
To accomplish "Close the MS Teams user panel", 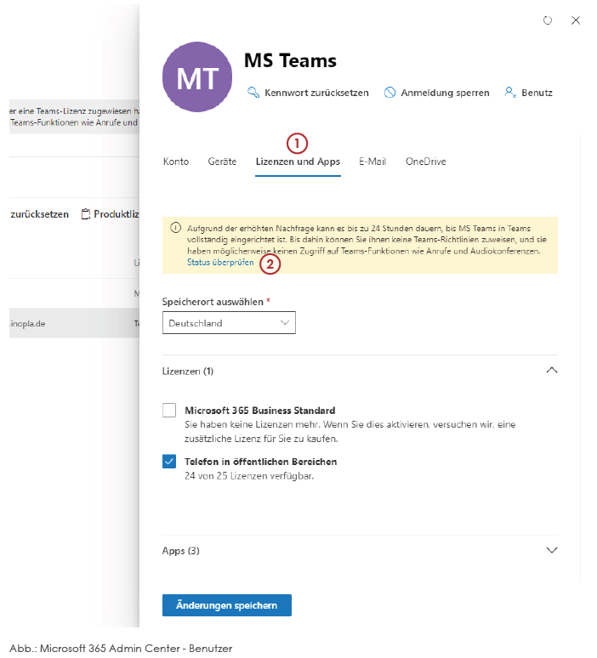I will coord(576,20).
